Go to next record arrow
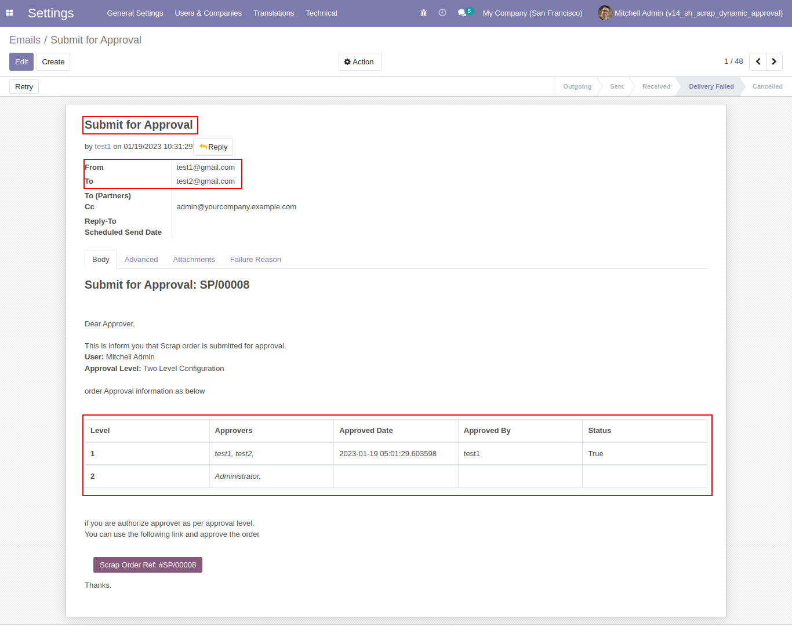 coord(774,61)
